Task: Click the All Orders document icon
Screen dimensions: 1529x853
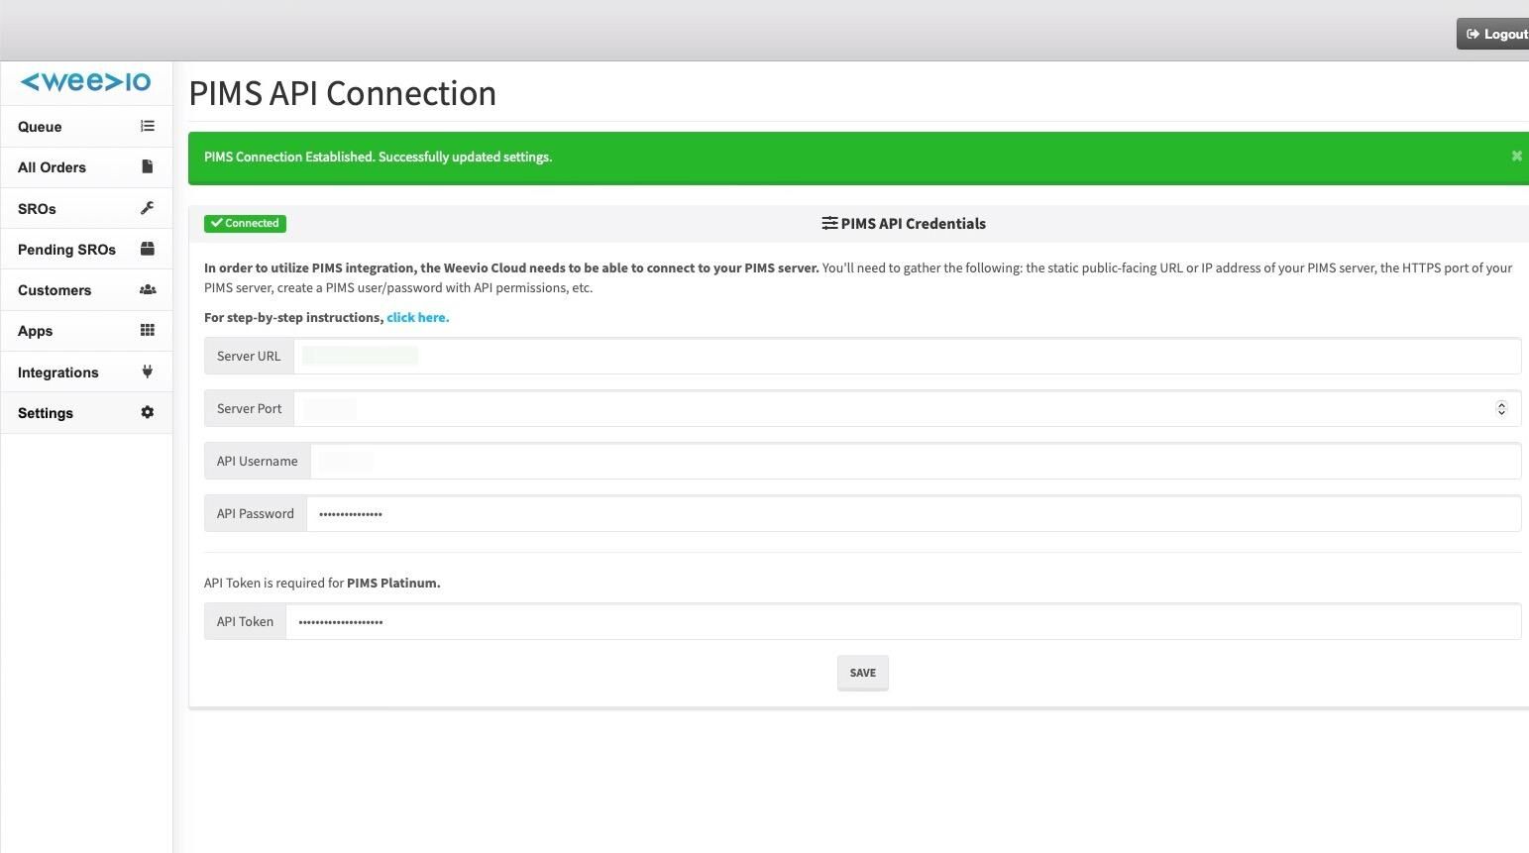Action: (148, 166)
